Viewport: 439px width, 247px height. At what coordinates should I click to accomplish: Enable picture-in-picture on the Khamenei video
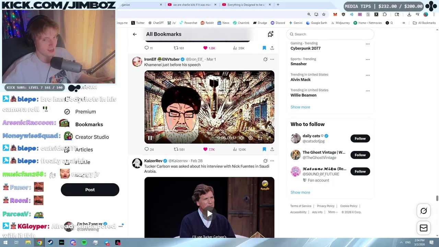260,138
